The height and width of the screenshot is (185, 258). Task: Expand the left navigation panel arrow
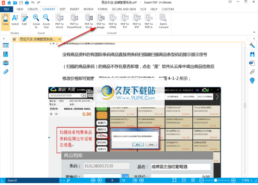click(x=4, y=39)
